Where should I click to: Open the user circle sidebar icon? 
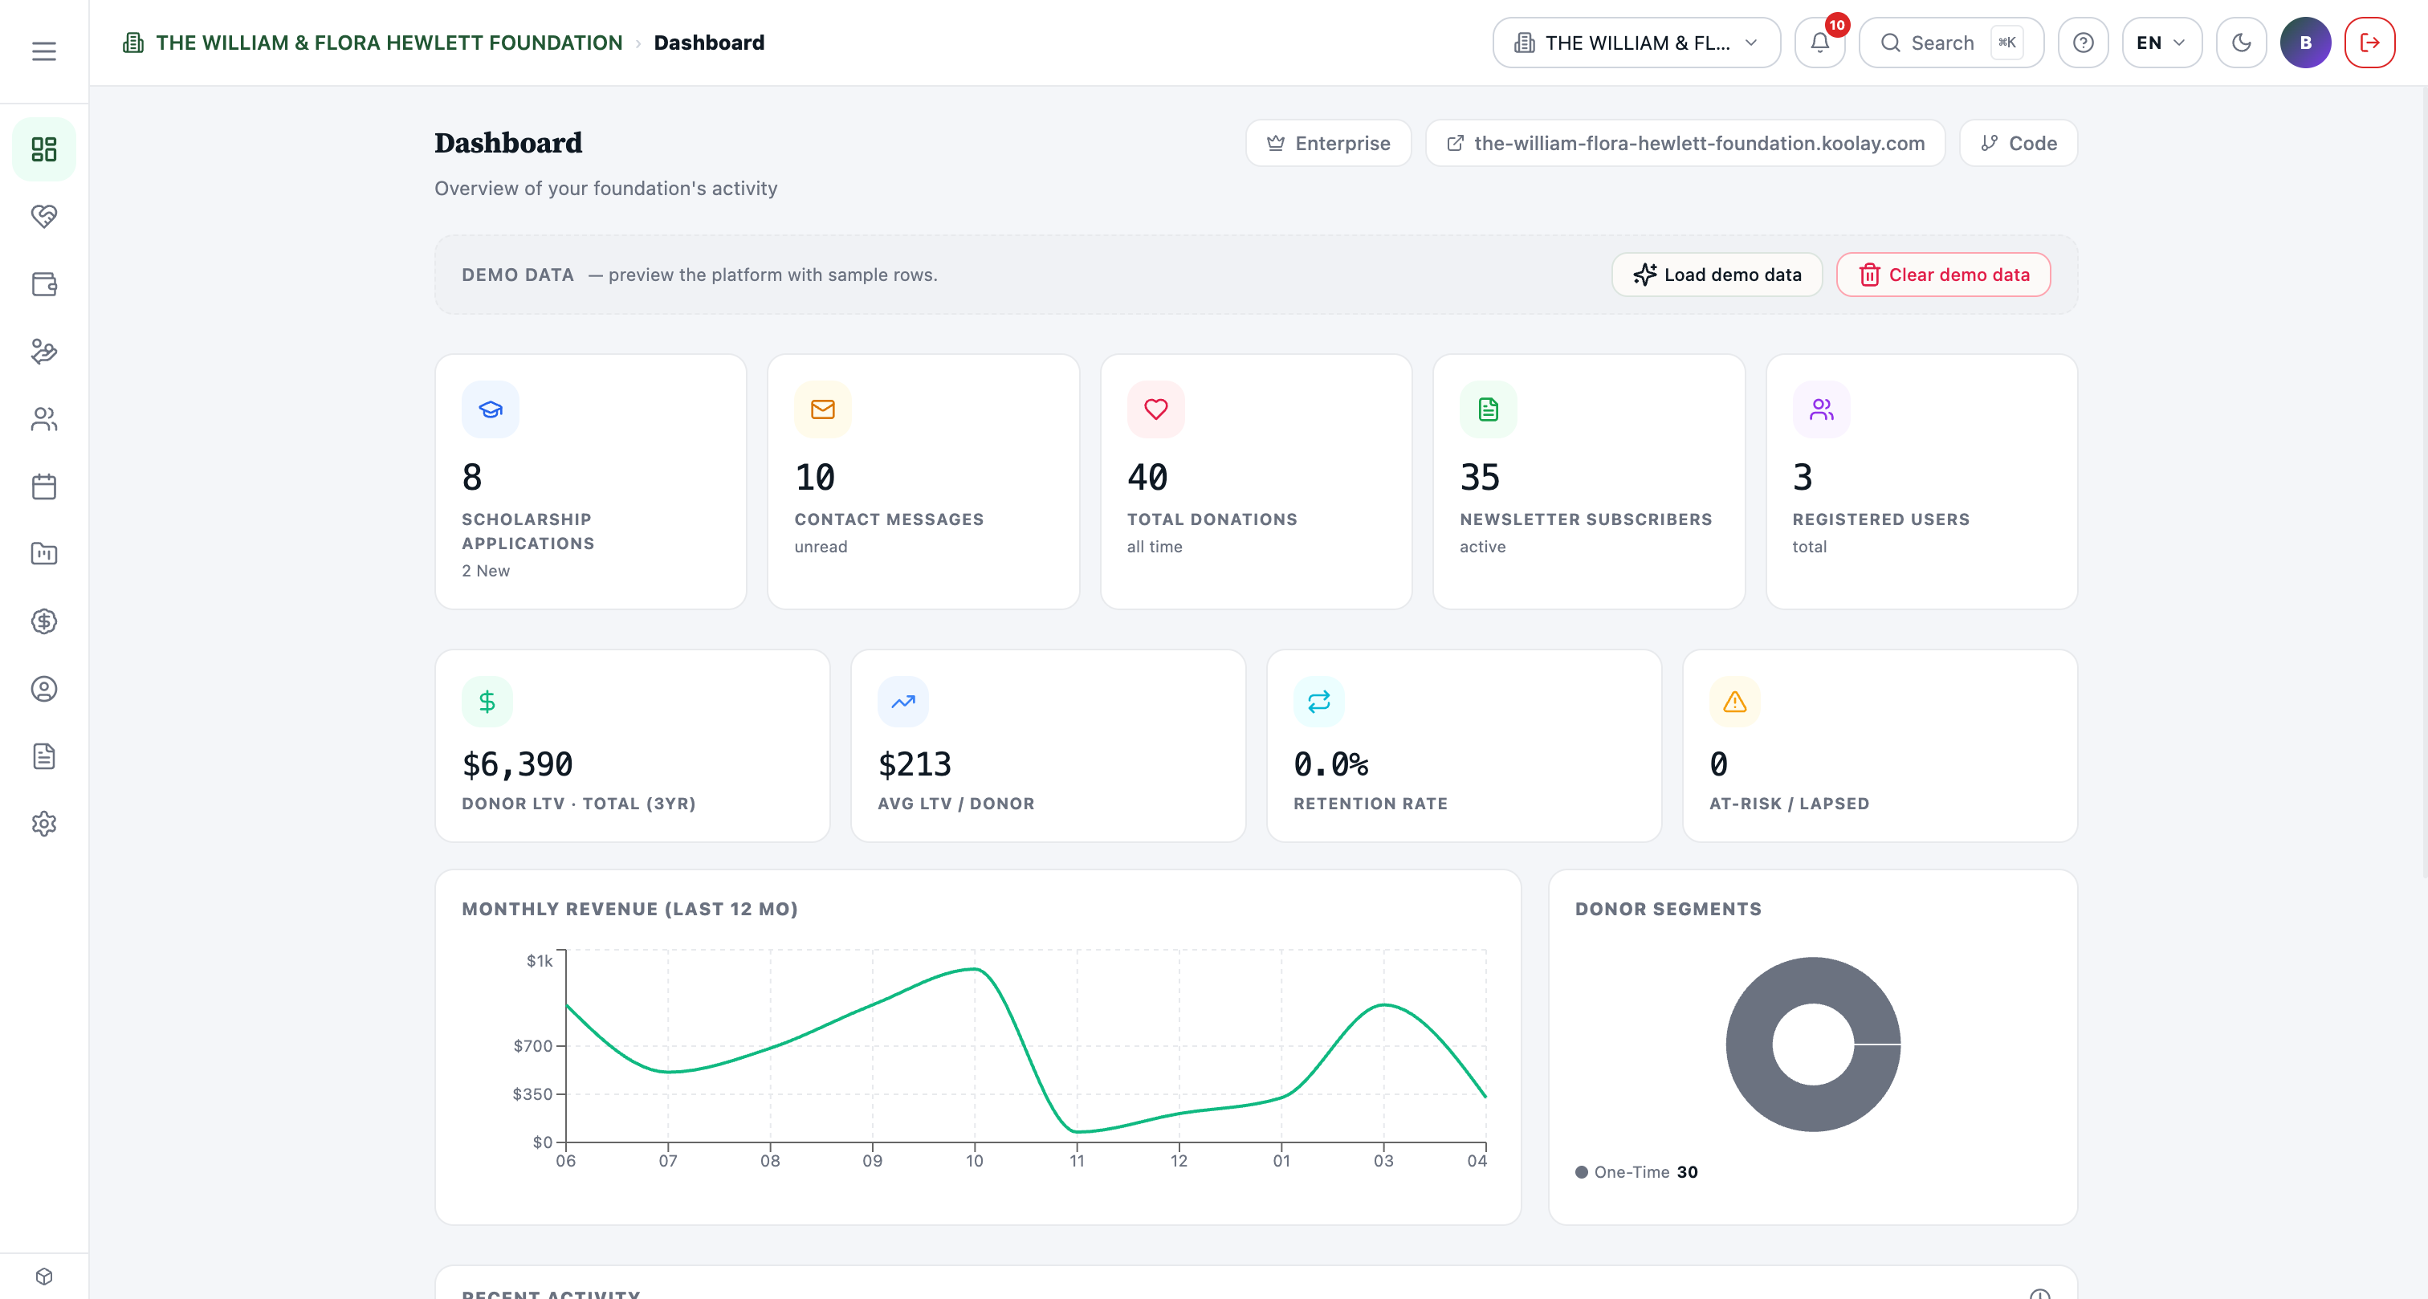point(43,689)
